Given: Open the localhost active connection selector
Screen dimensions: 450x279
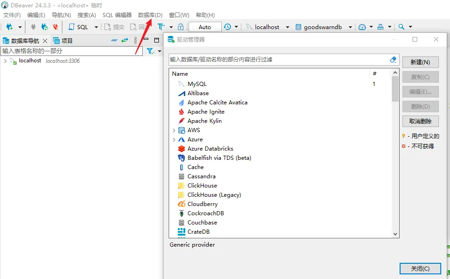Looking at the screenshot, I should coord(268,27).
